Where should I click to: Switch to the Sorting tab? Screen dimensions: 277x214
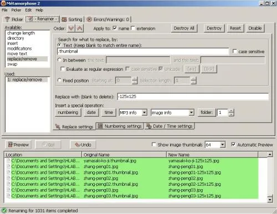pos(72,19)
